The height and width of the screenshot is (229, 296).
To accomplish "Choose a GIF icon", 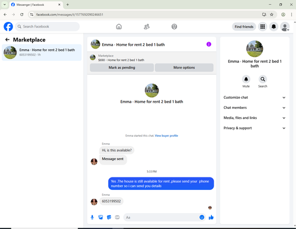I will pyautogui.click(x=117, y=217).
